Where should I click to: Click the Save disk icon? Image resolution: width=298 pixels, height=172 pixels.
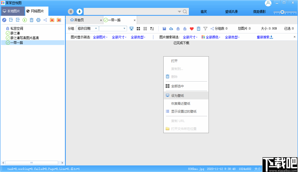[164, 28]
